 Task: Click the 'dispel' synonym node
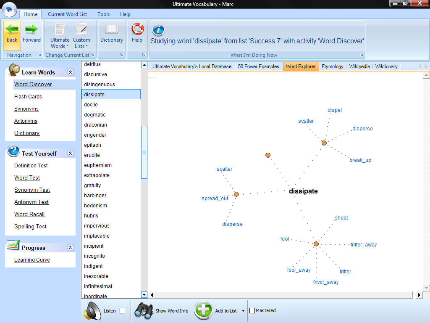pyautogui.click(x=335, y=110)
